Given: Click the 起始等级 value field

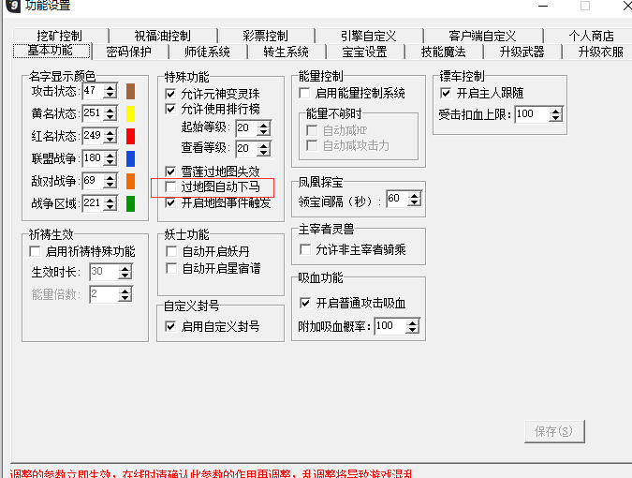Looking at the screenshot, I should tap(246, 128).
